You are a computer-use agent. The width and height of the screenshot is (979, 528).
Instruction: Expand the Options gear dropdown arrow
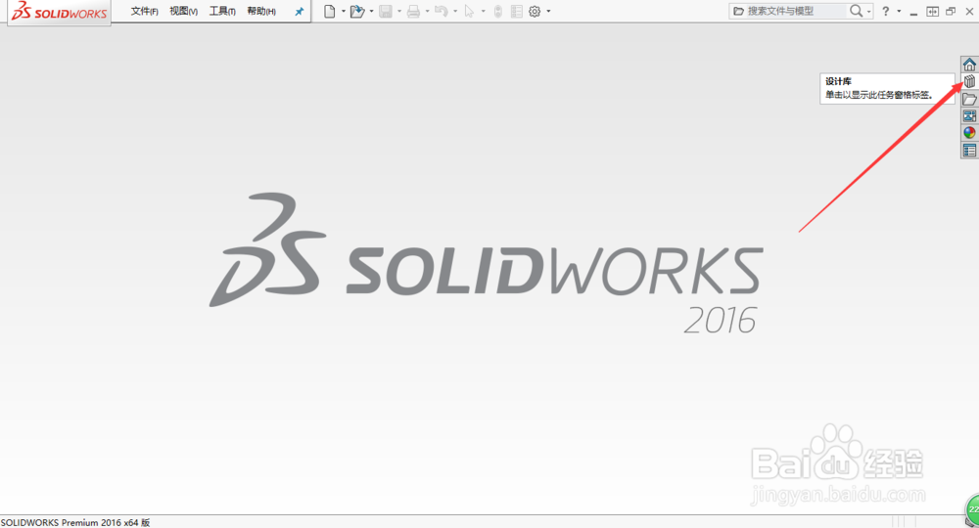(549, 11)
